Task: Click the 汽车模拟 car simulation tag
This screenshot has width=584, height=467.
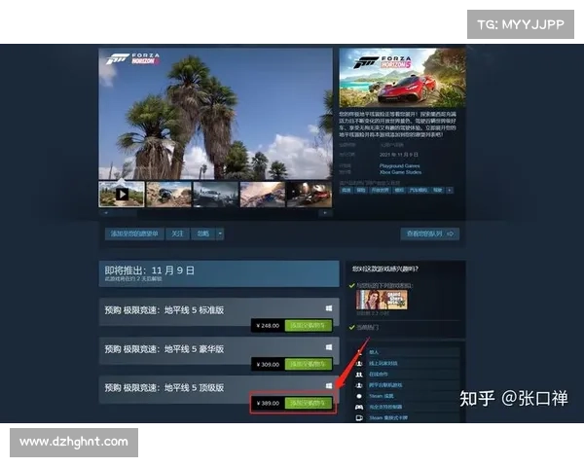Action: point(418,191)
